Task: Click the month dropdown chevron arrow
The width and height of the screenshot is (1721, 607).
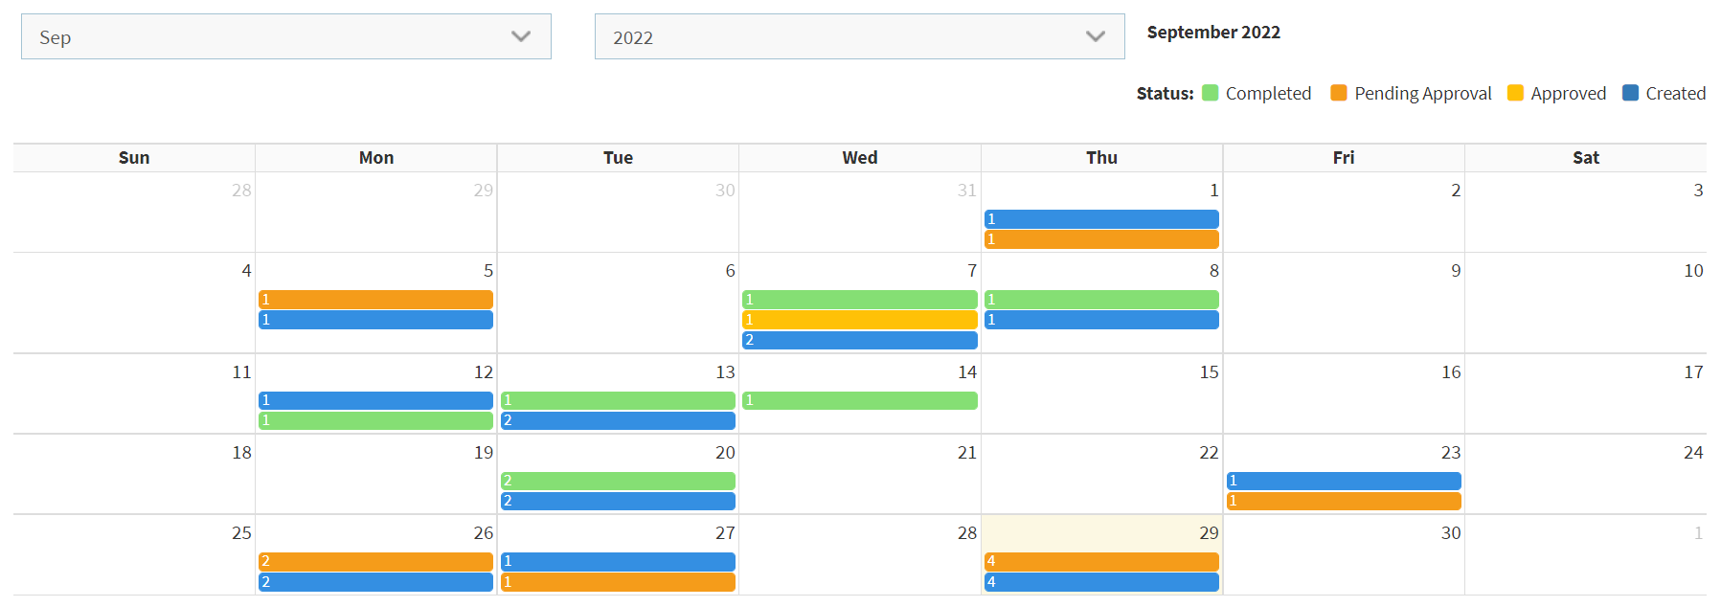Action: click(x=520, y=36)
